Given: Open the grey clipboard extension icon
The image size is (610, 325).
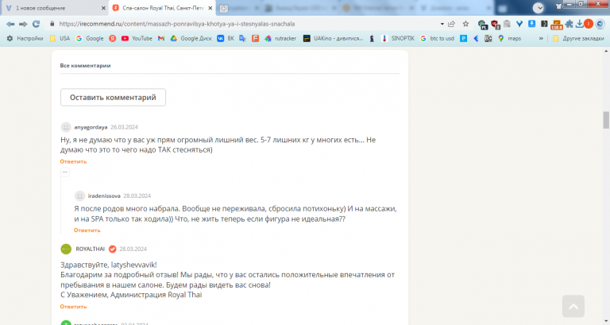Looking at the screenshot, I should (x=507, y=24).
